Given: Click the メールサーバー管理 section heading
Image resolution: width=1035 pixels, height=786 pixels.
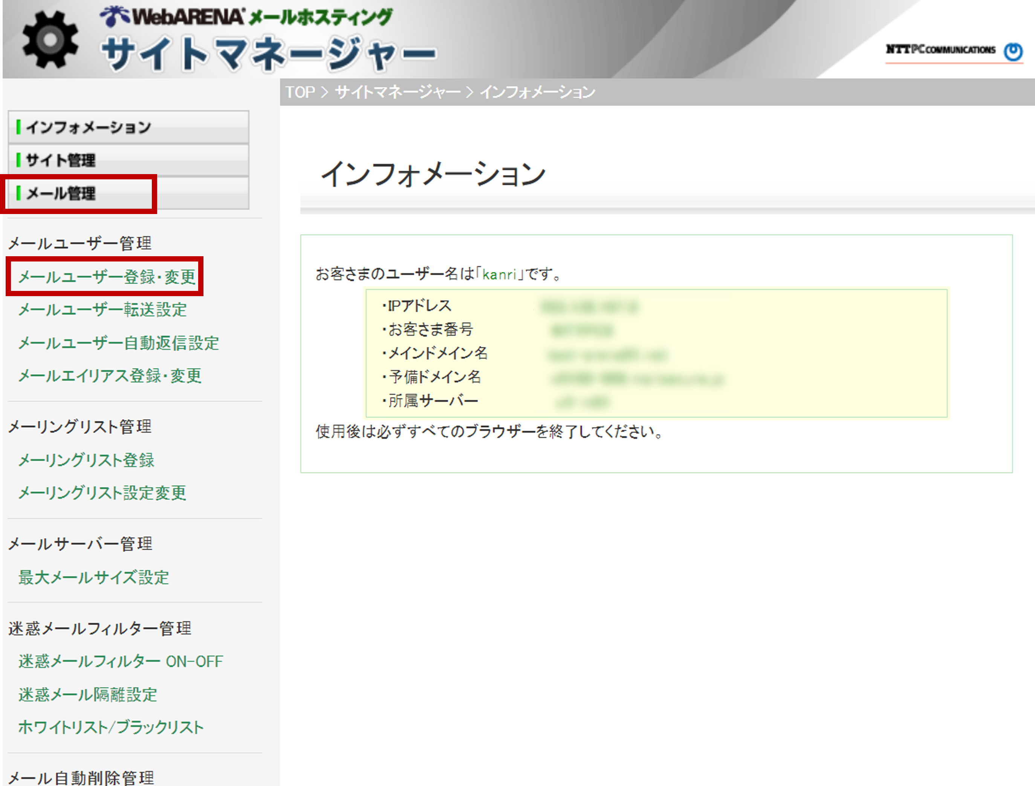Looking at the screenshot, I should (81, 544).
